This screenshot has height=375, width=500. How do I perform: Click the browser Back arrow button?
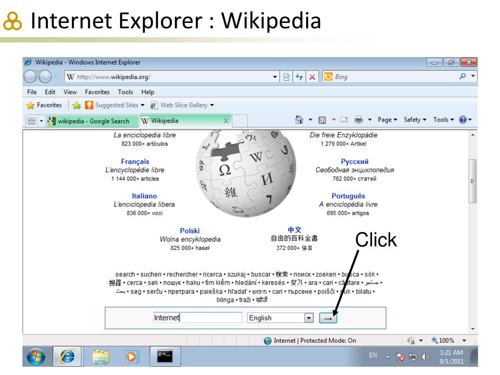point(30,77)
